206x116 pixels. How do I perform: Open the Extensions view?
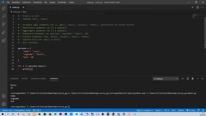click(4, 41)
